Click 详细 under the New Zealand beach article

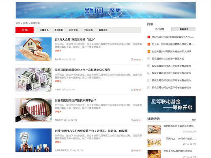pos(58,51)
